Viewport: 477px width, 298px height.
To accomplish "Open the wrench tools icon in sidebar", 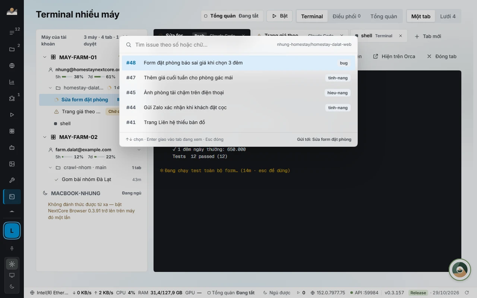I will point(12,180).
